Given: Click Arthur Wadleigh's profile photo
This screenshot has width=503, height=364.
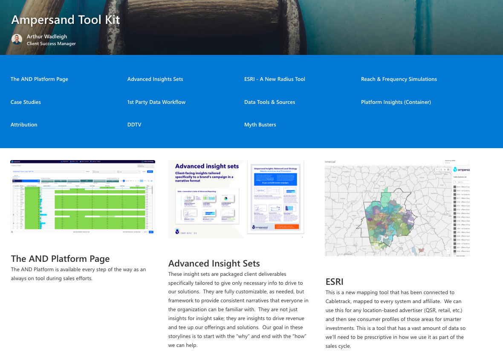Looking at the screenshot, I should pyautogui.click(x=17, y=40).
